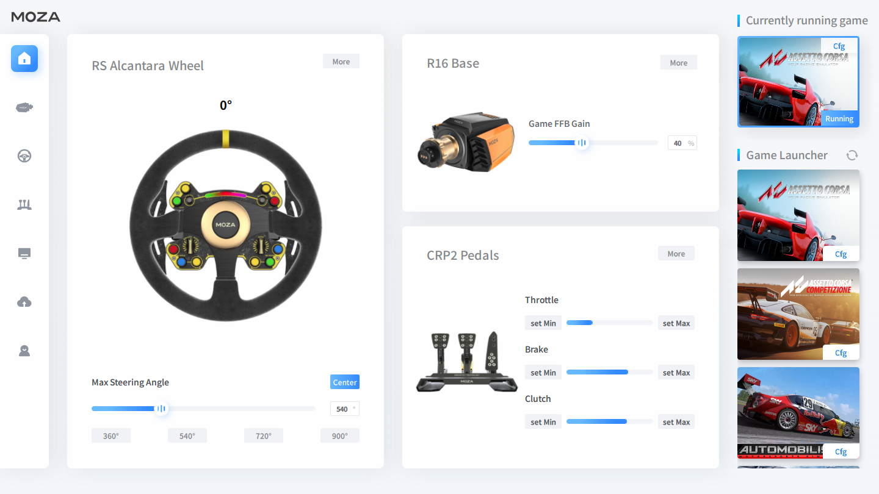The height and width of the screenshot is (494, 879).
Task: Click the MOZA logo at top left
Action: (x=36, y=17)
